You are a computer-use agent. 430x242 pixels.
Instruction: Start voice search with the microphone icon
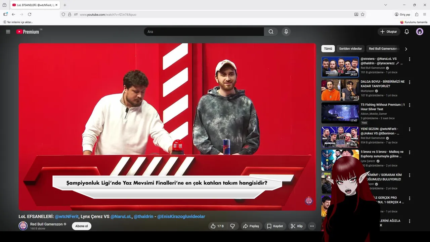(286, 32)
